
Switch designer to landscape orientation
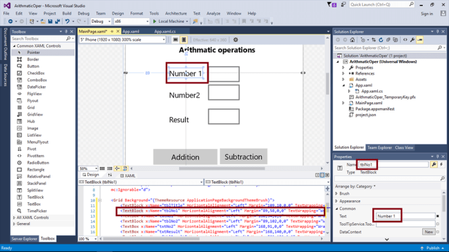click(175, 40)
